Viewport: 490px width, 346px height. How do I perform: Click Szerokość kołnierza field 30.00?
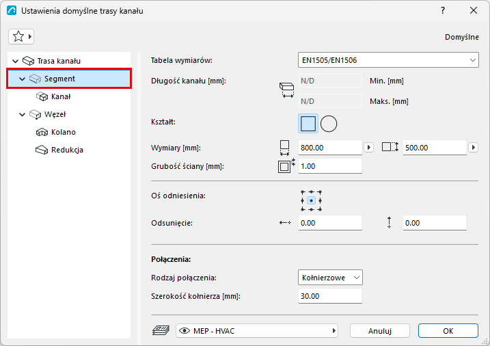pos(330,296)
